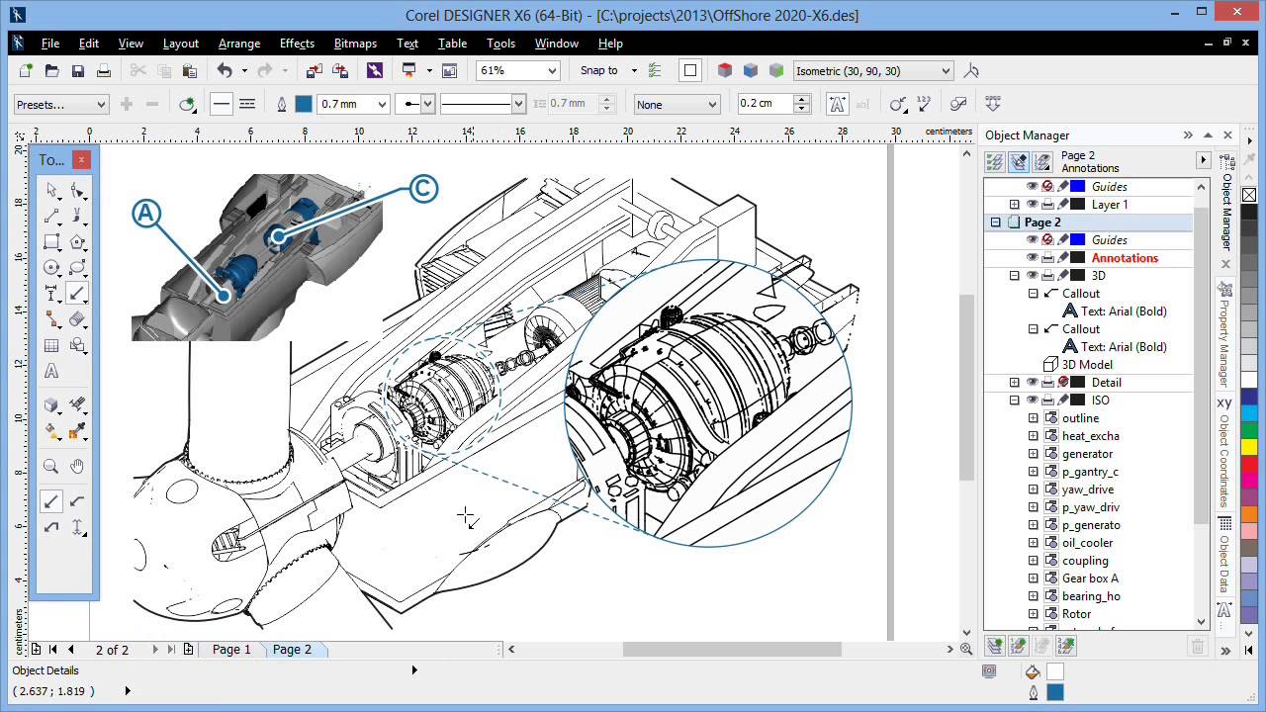Open the Effects menu
The width and height of the screenshot is (1266, 712).
[x=297, y=44]
